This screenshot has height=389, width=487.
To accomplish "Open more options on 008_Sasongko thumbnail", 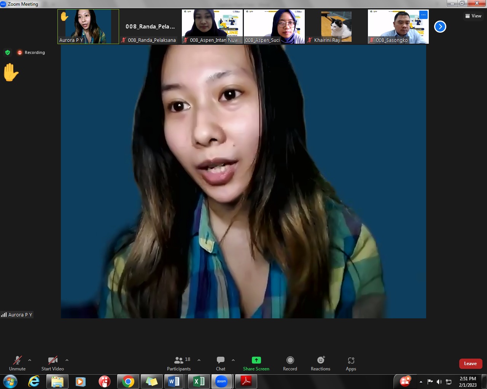I will coord(423,15).
